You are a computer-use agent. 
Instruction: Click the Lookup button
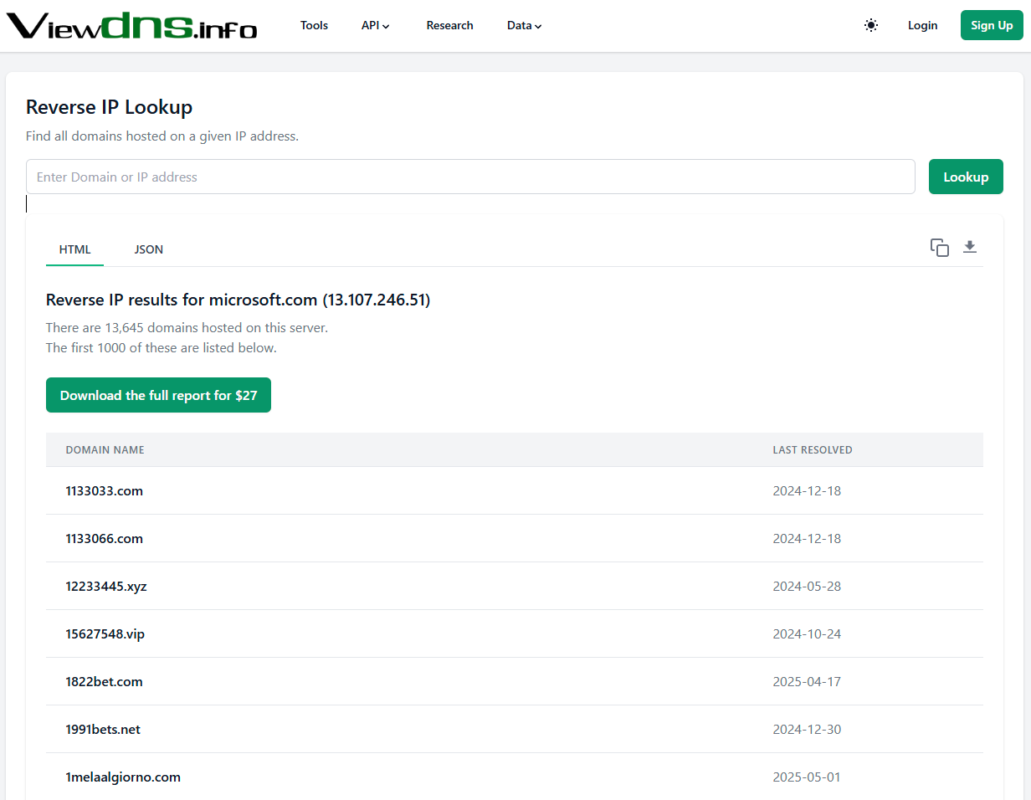tap(966, 177)
